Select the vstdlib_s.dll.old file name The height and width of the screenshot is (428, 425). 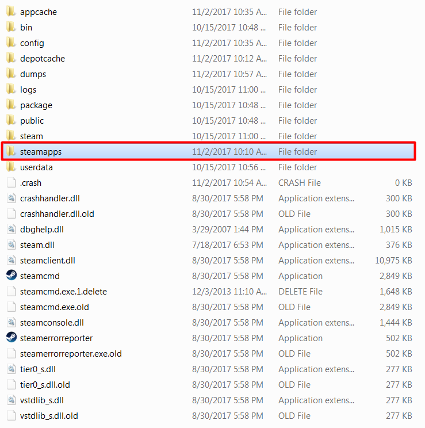[x=49, y=416]
